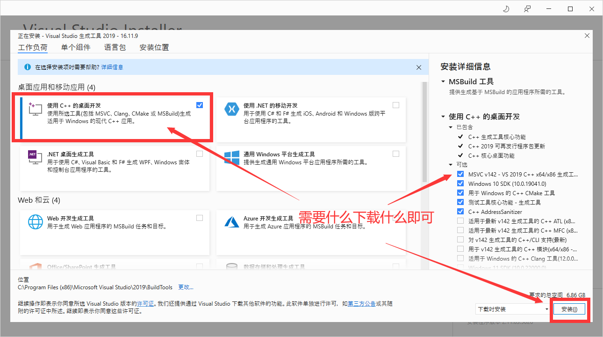The image size is (603, 337).
Task: Switch to the 安装位置 tab
Action: 154,47
